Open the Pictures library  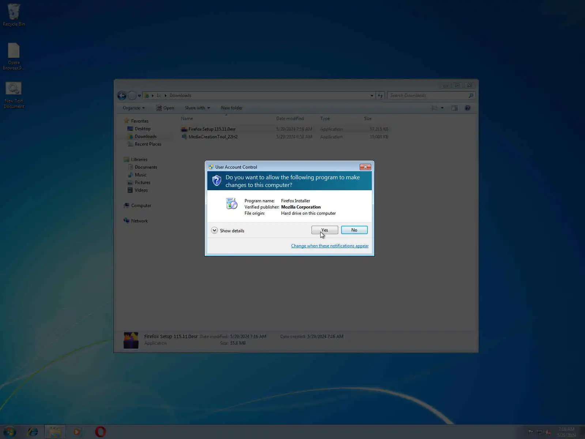click(143, 183)
